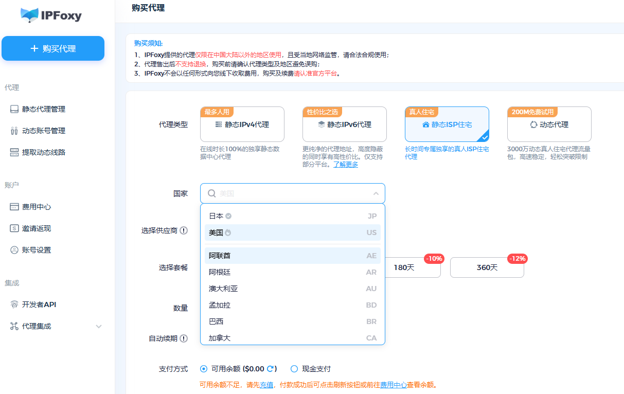Select the 360天 plan option
The height and width of the screenshot is (394, 624).
coord(487,267)
